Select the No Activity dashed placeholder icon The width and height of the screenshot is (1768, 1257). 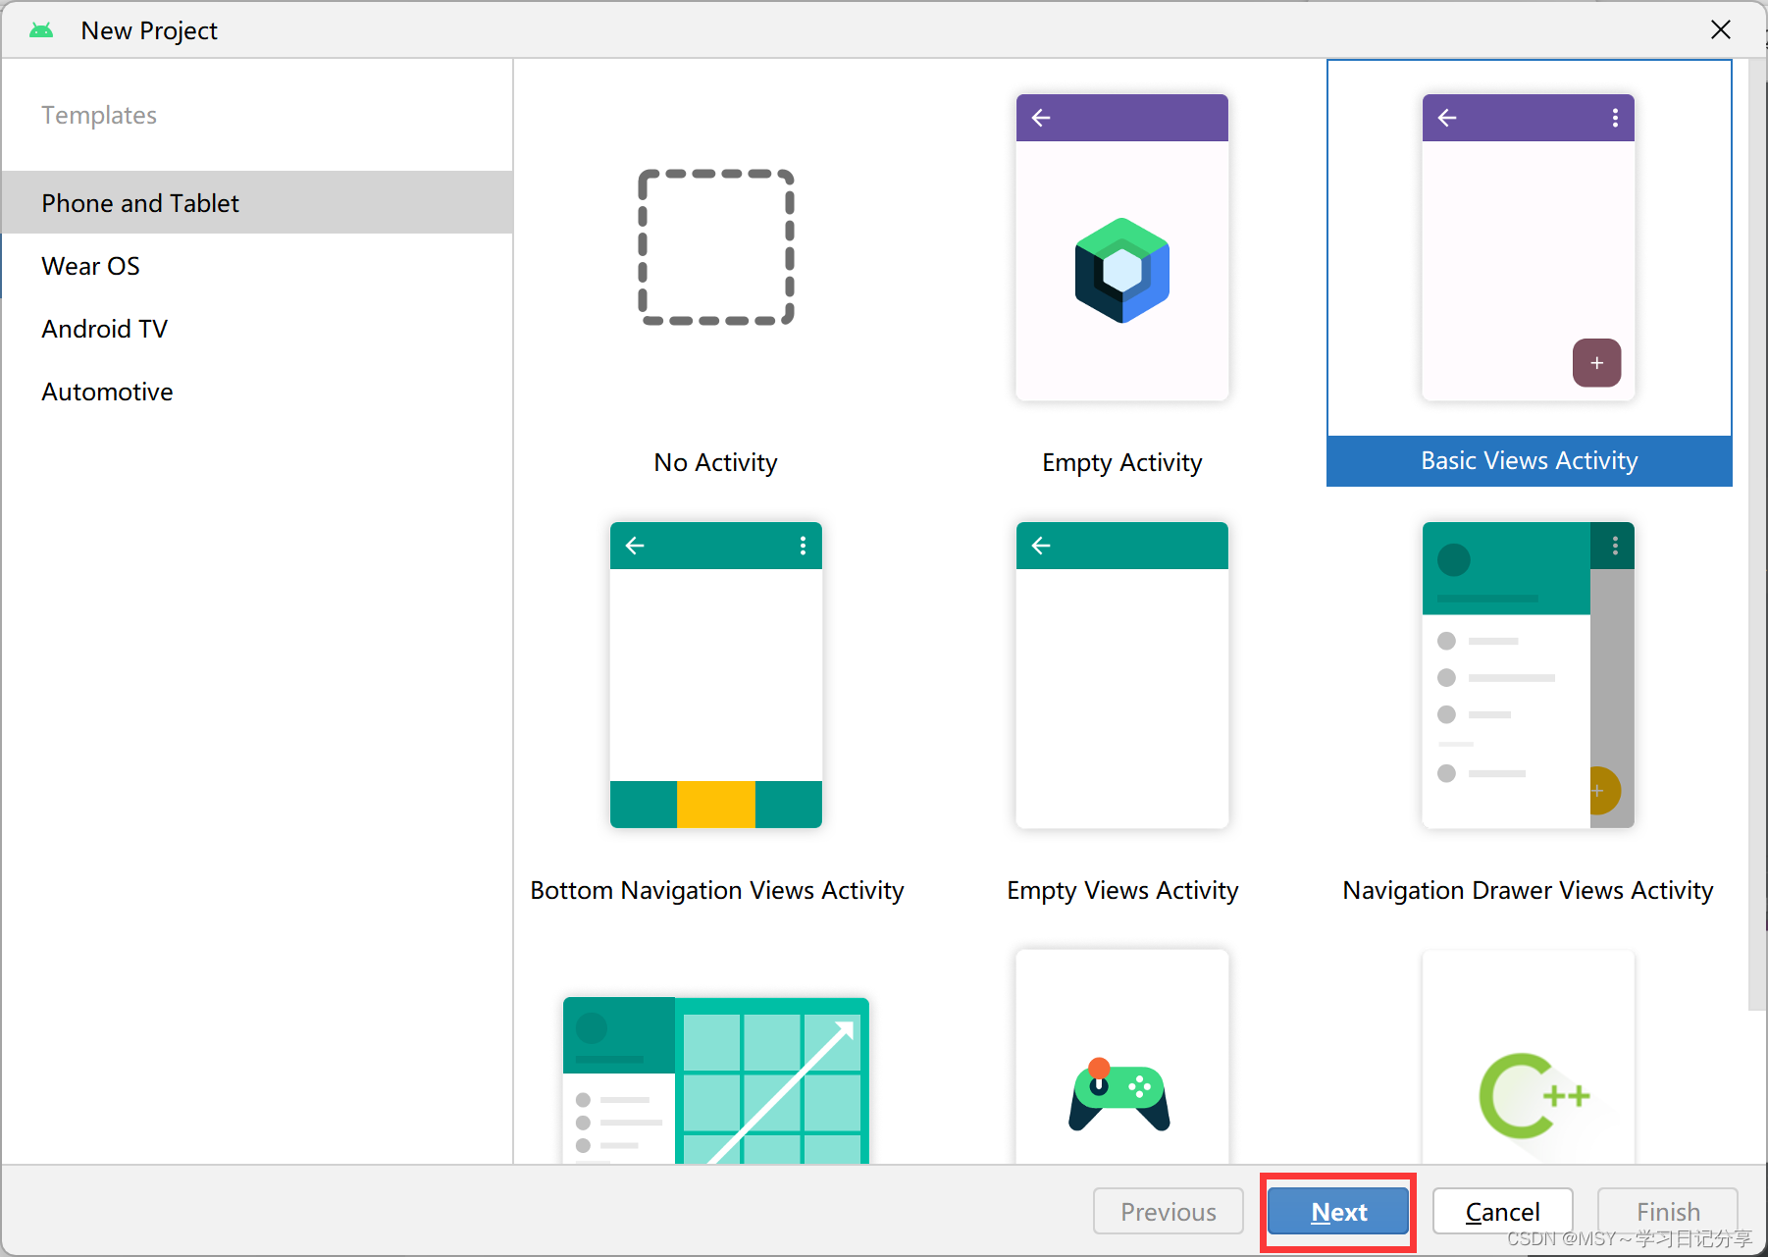[x=716, y=247]
